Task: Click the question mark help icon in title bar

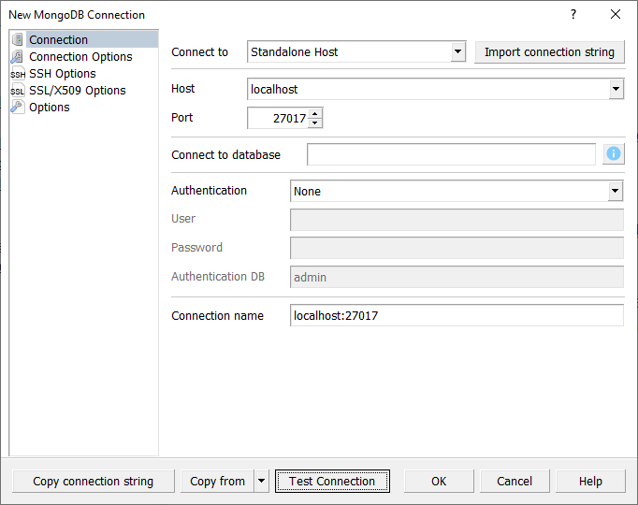Action: tap(573, 15)
